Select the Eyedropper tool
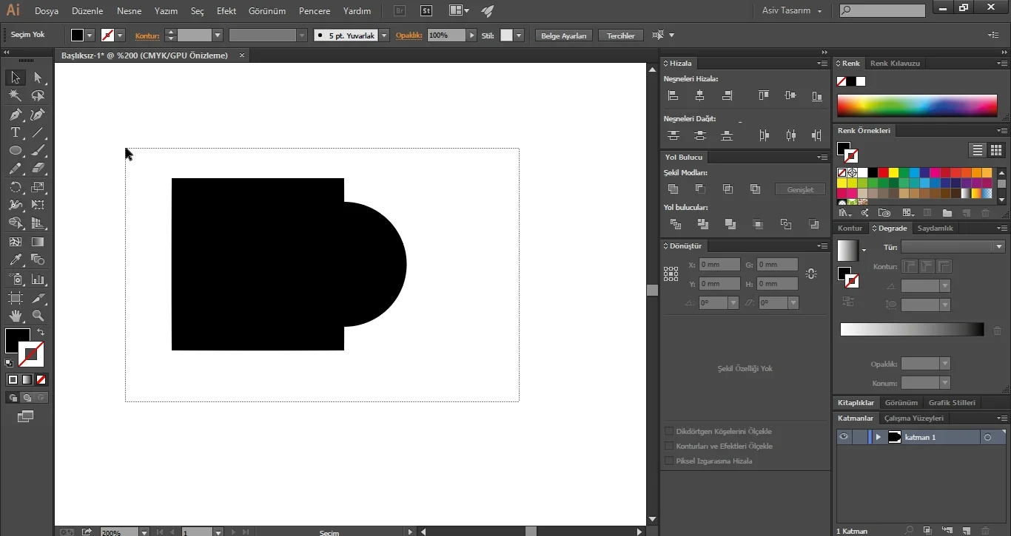 click(x=15, y=259)
